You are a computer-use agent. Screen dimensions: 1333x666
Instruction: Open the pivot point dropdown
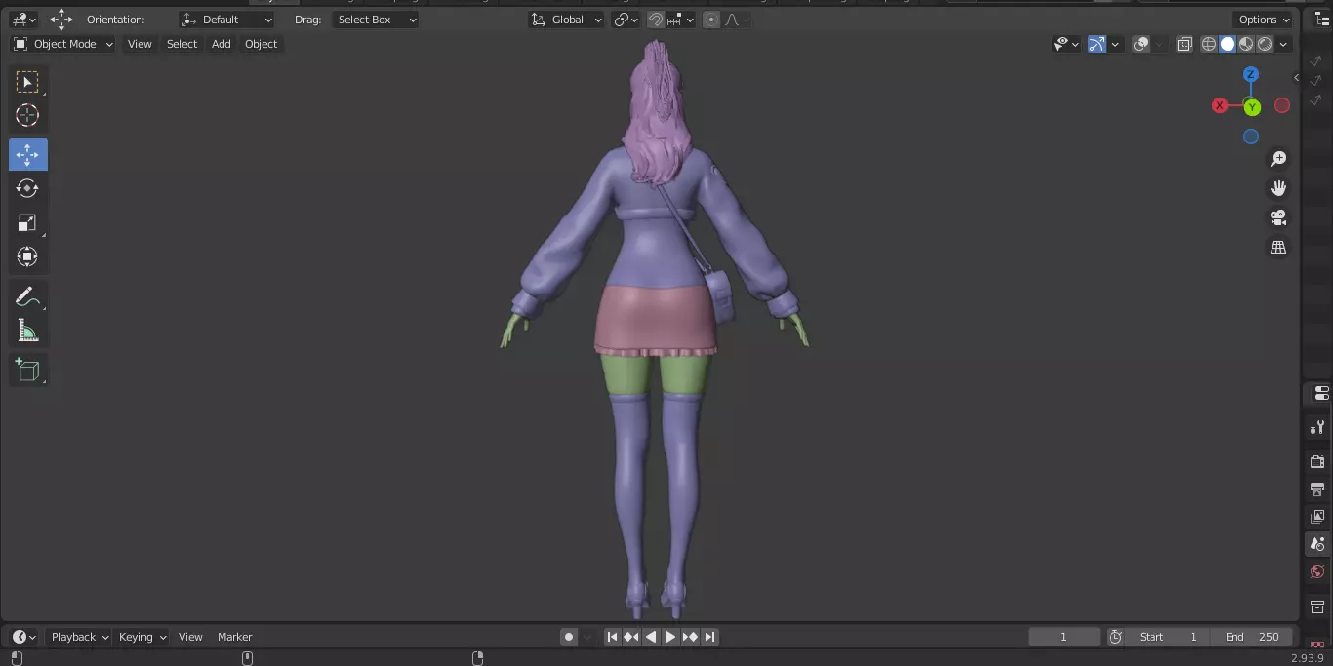click(626, 20)
